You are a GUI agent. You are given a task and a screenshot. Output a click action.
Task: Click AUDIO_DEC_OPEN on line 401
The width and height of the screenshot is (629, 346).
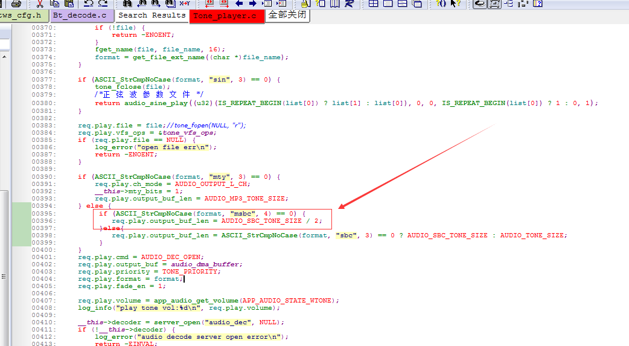(170, 257)
